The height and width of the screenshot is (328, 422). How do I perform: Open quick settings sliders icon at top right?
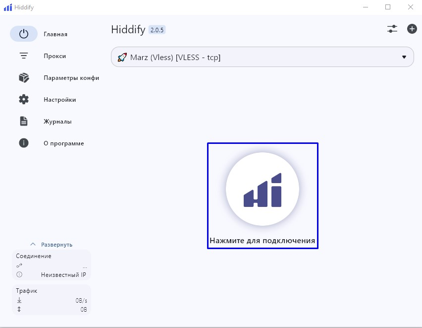point(392,29)
